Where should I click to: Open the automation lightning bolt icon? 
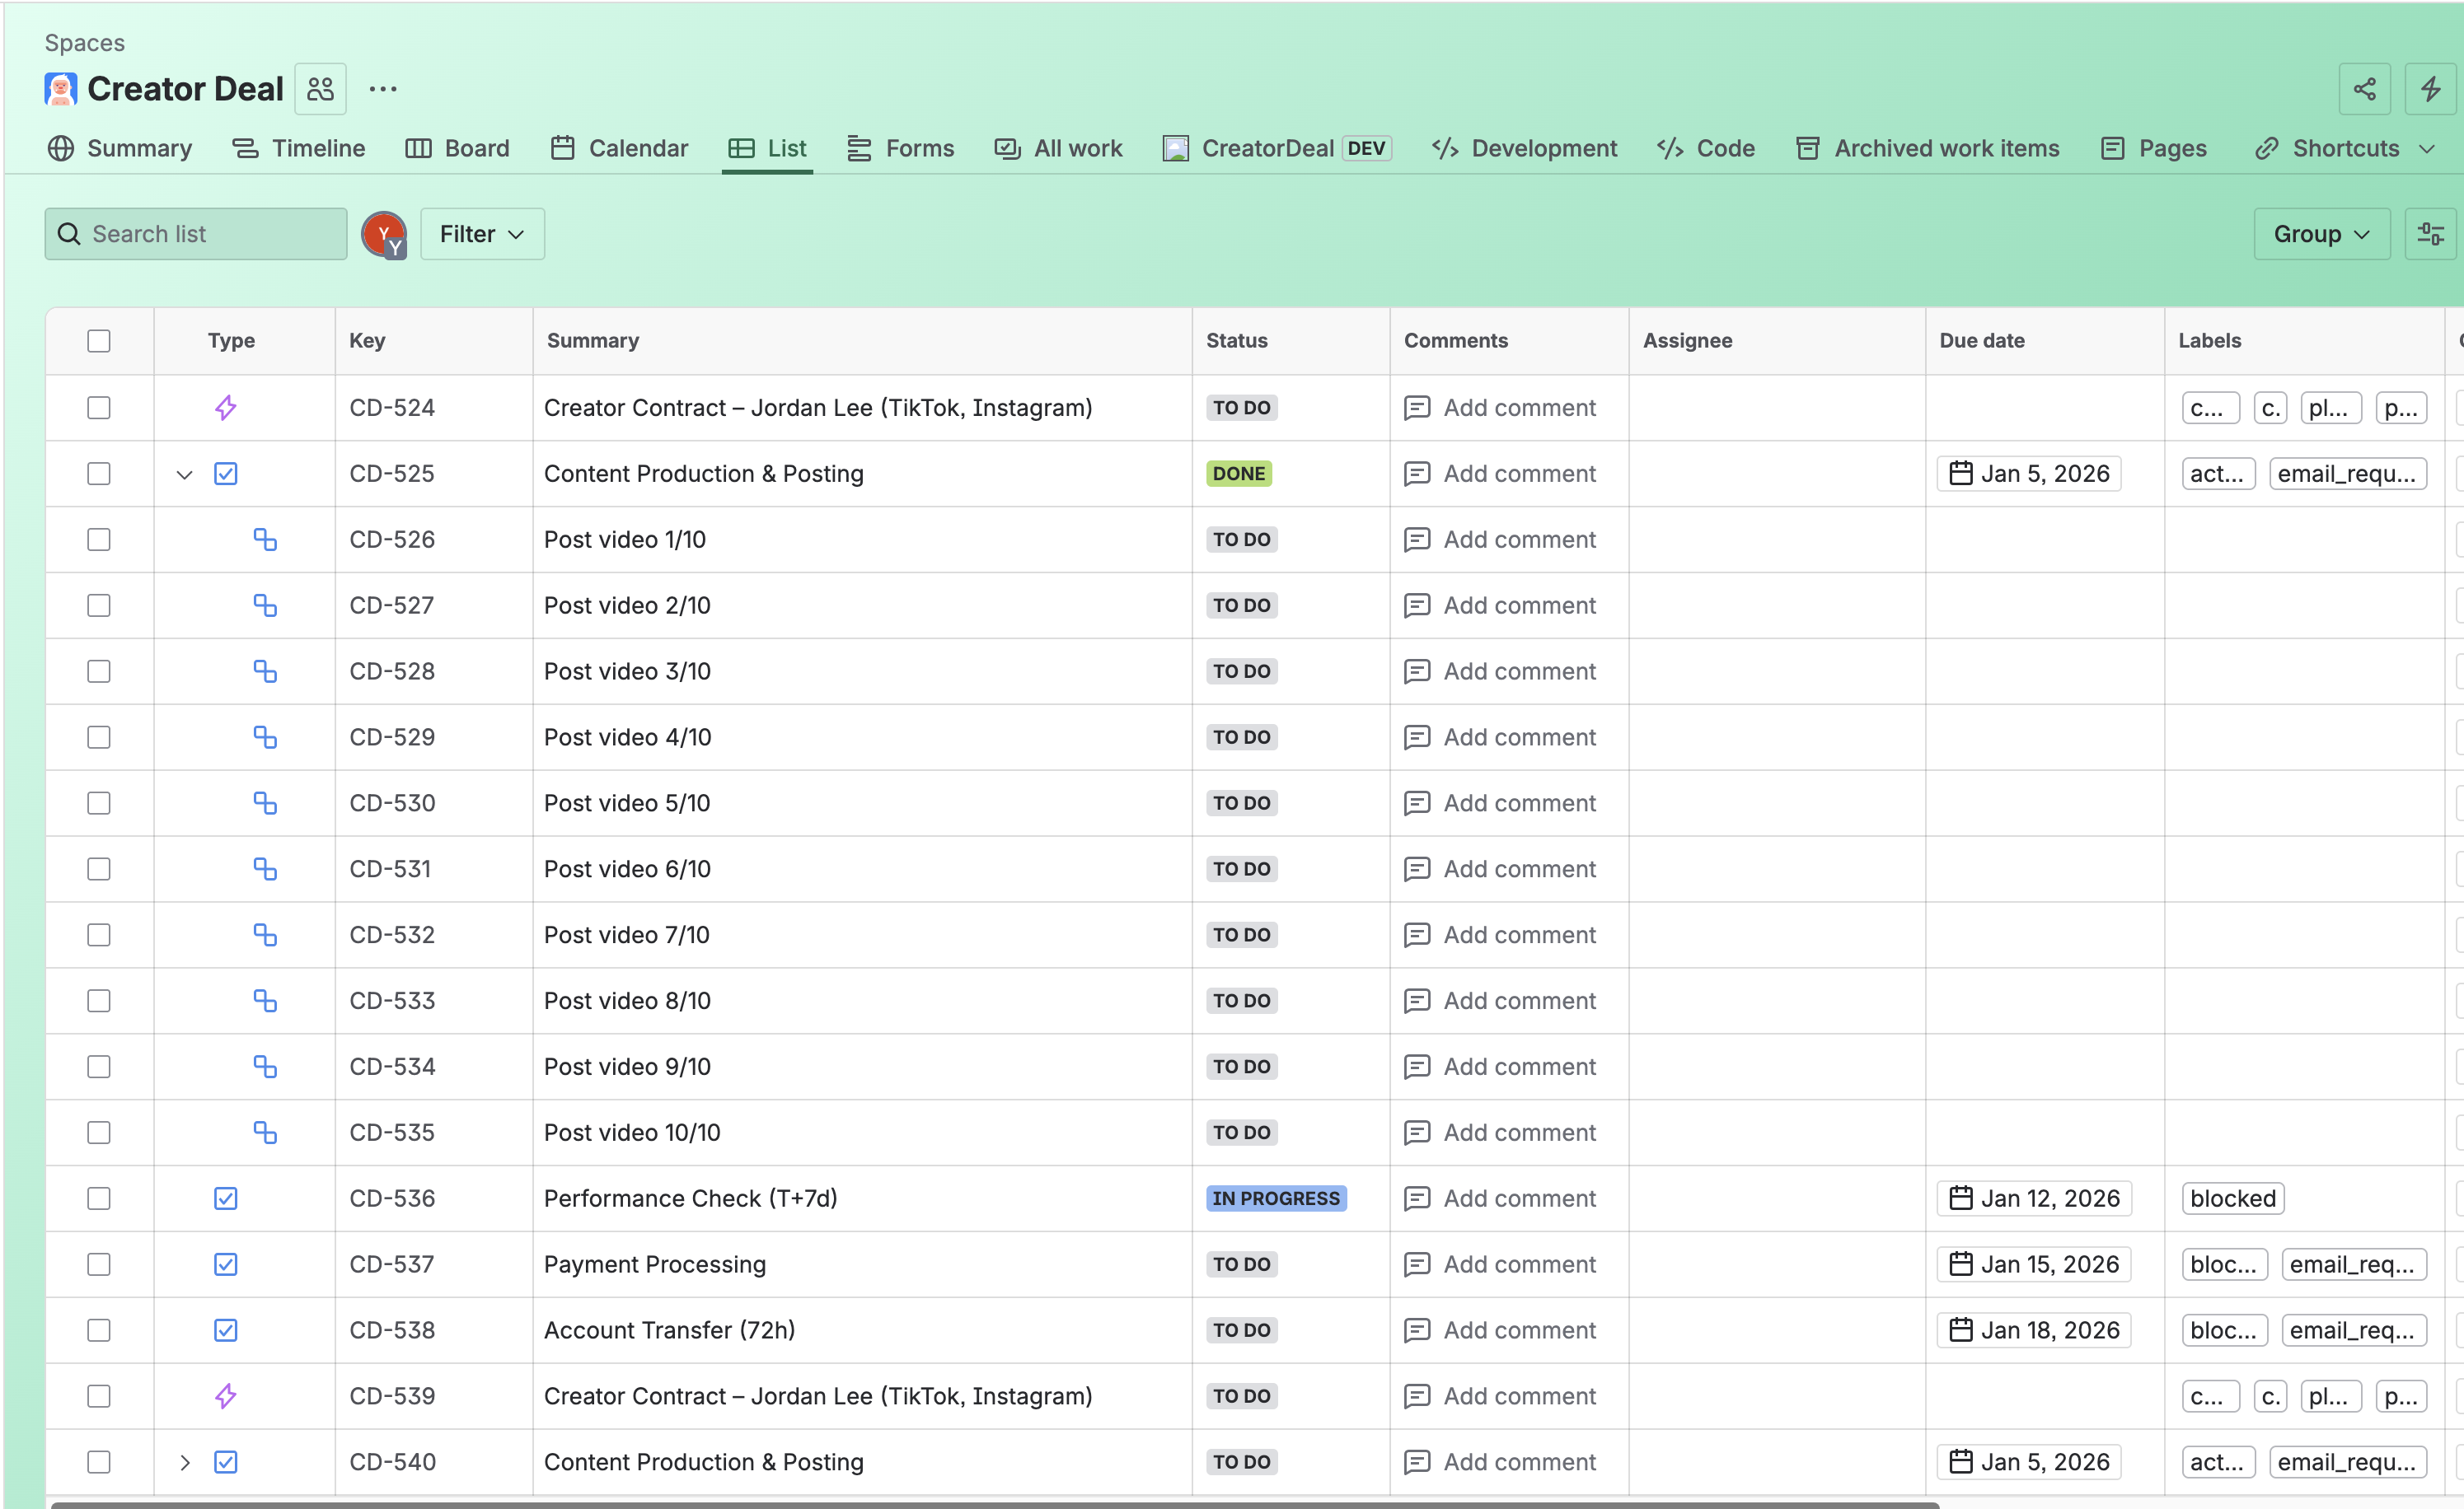click(2431, 89)
